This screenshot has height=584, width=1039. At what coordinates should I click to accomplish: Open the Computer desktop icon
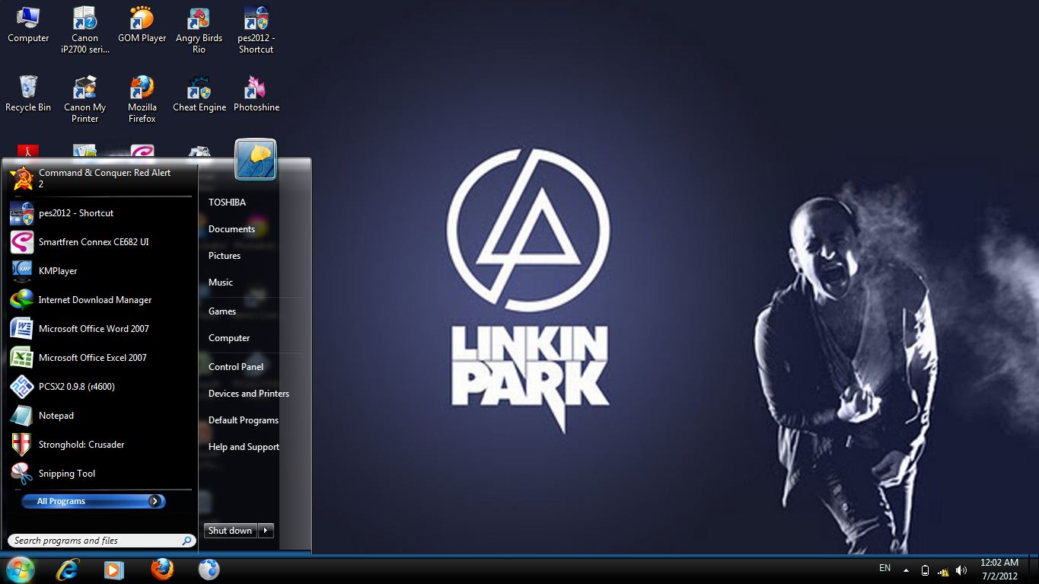coord(28,24)
